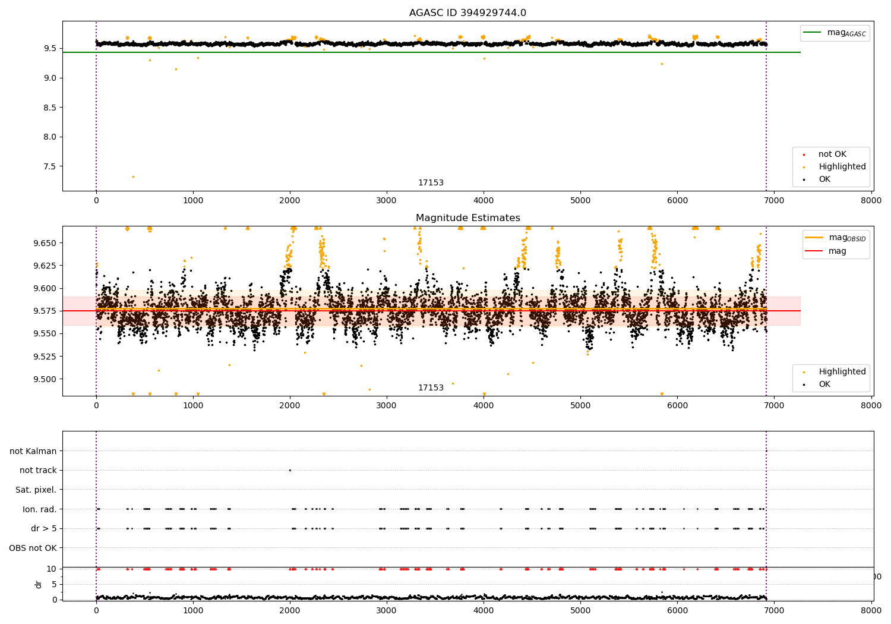Click 'Highlighted' in the top plot legend
Screen dimensions: 891x624
point(842,167)
